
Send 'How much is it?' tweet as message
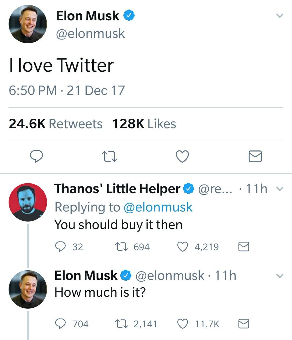pyautogui.click(x=244, y=324)
